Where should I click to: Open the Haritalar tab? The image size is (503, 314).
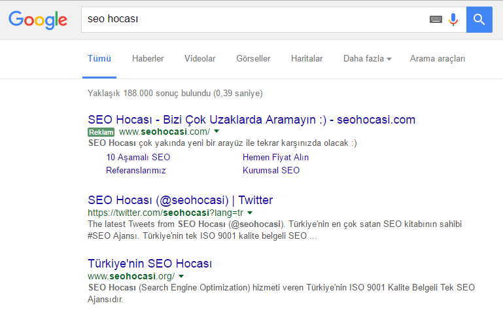click(x=307, y=59)
